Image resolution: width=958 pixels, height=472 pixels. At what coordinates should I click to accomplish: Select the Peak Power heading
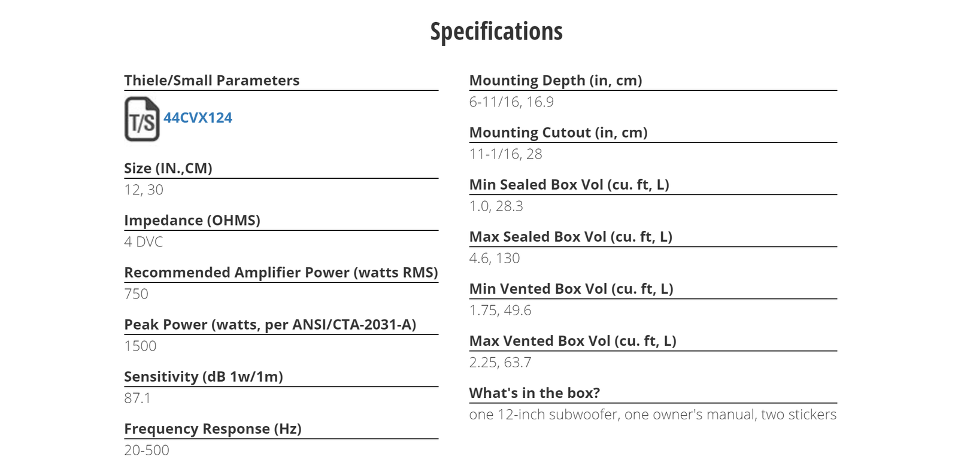[270, 324]
